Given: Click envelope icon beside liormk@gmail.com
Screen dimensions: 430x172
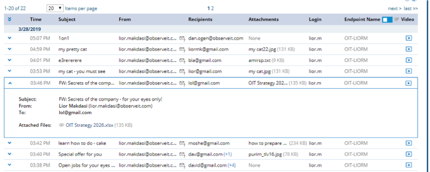Looking at the screenshot, I should tap(182, 50).
